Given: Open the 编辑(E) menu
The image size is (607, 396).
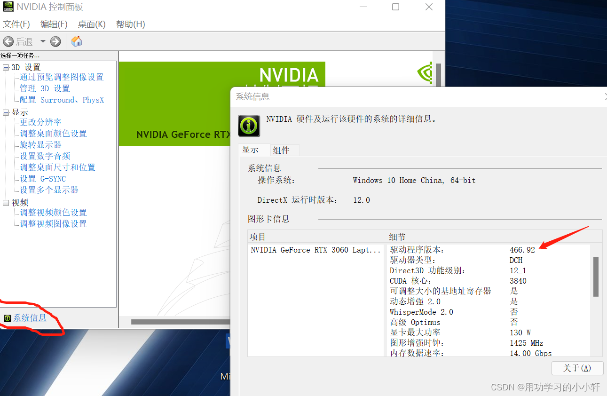Looking at the screenshot, I should [54, 24].
